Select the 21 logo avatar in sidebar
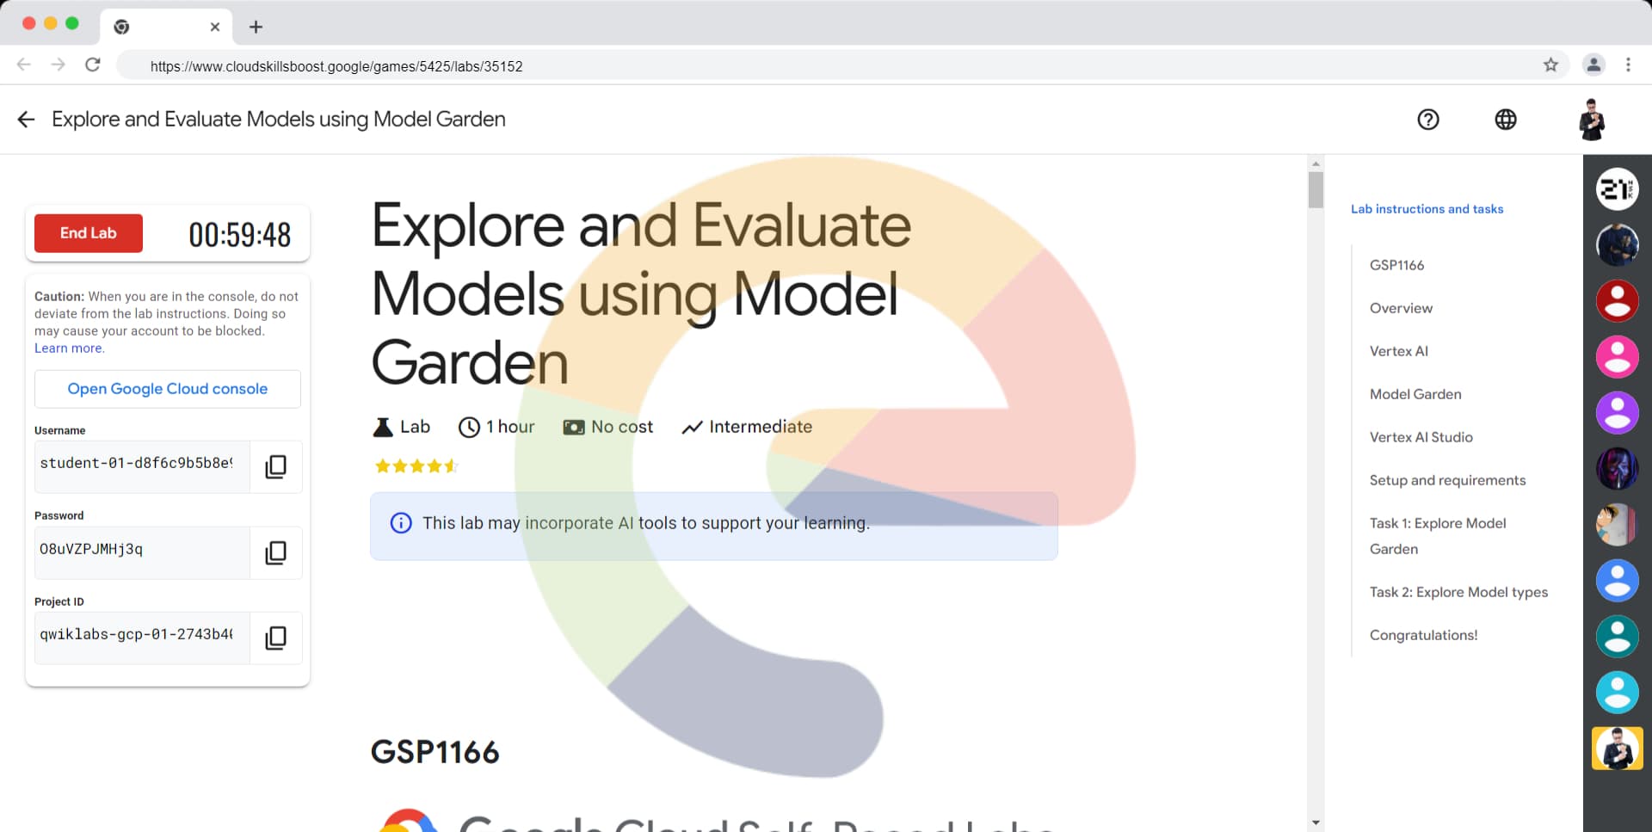1652x832 pixels. click(x=1618, y=189)
